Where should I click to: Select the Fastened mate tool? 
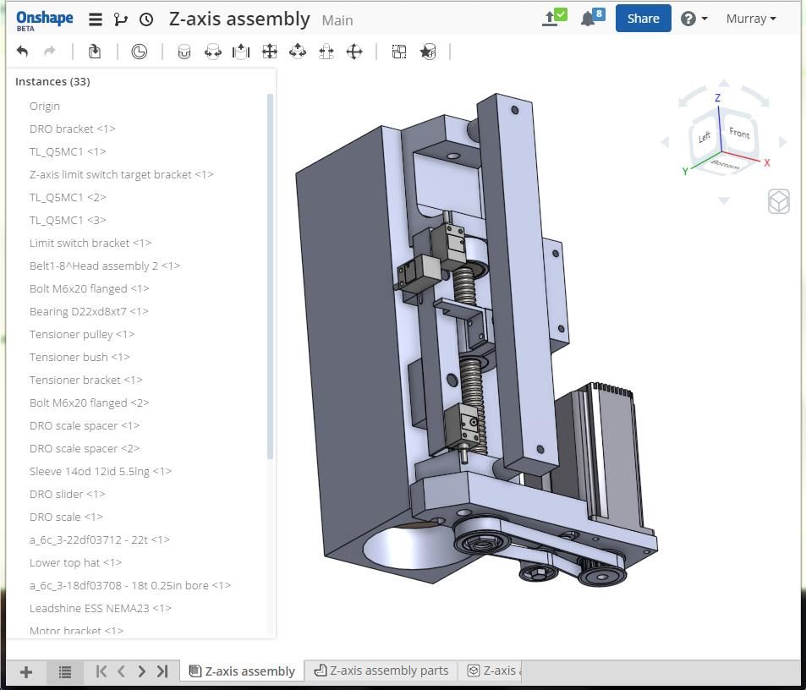coord(184,52)
